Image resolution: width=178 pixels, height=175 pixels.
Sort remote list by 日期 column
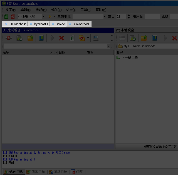click(72, 52)
